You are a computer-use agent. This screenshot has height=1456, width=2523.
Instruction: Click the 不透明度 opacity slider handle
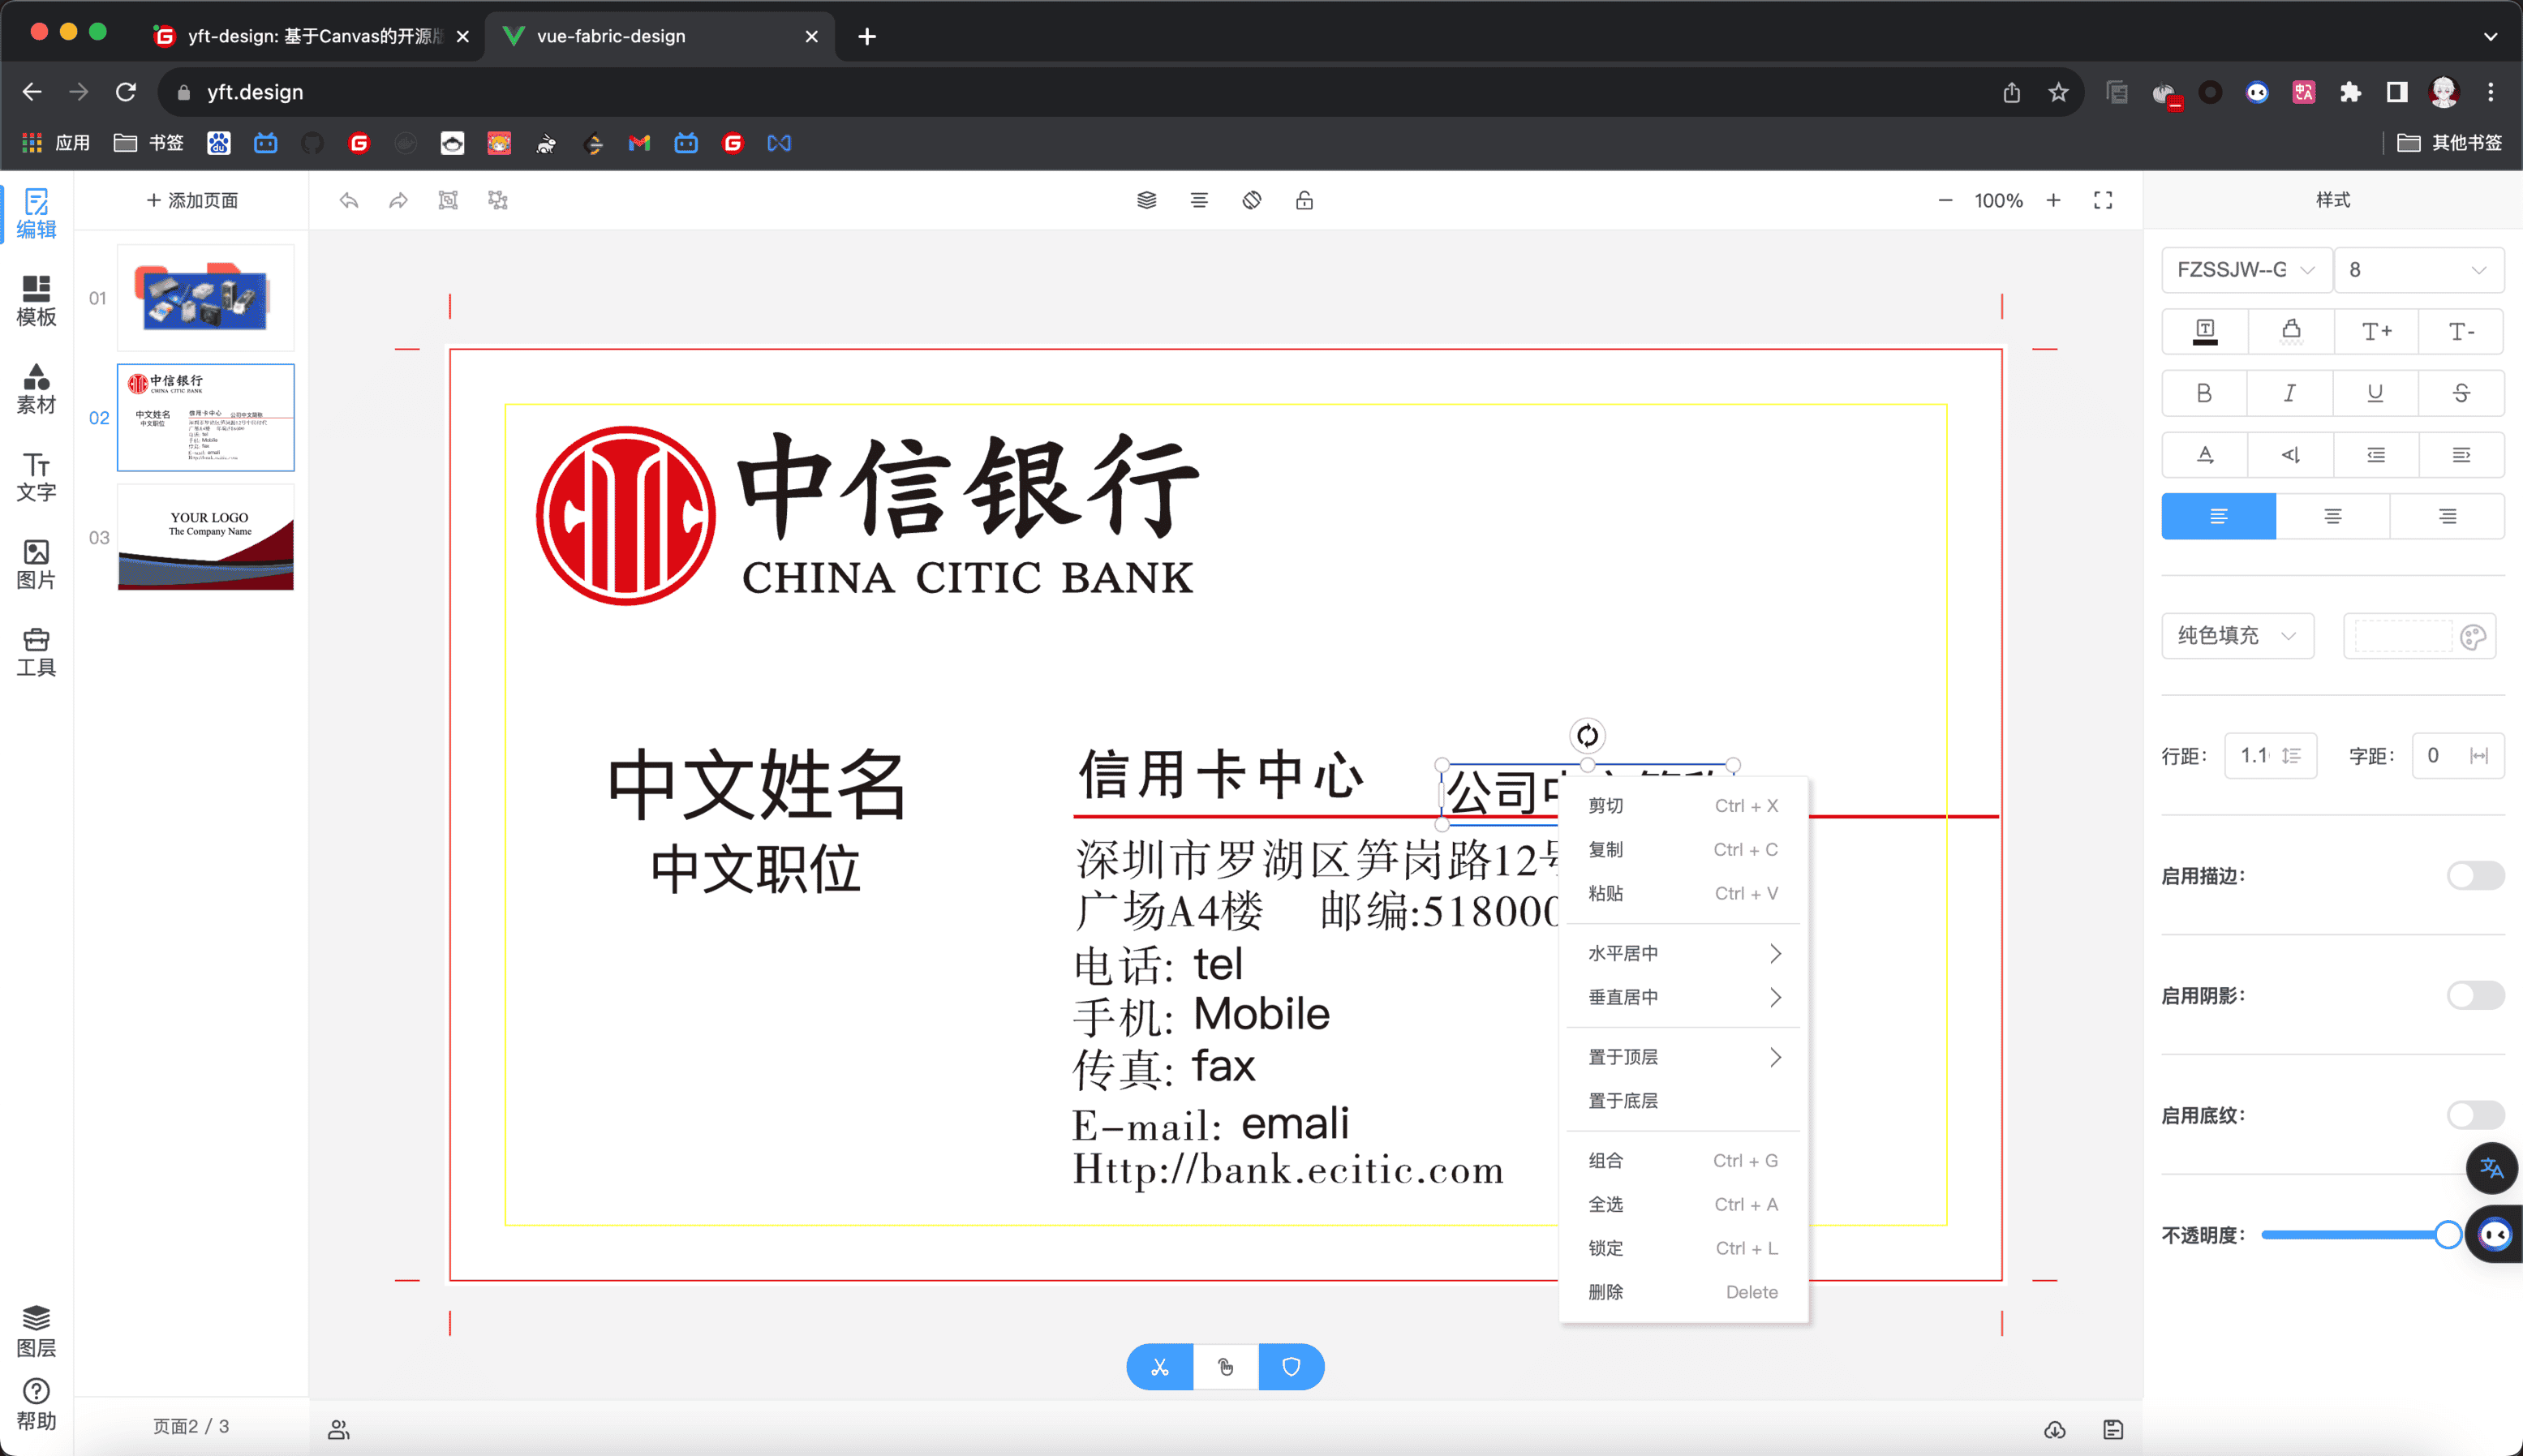tap(2447, 1234)
